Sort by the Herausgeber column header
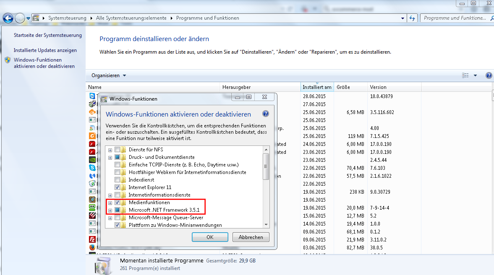 (260, 87)
